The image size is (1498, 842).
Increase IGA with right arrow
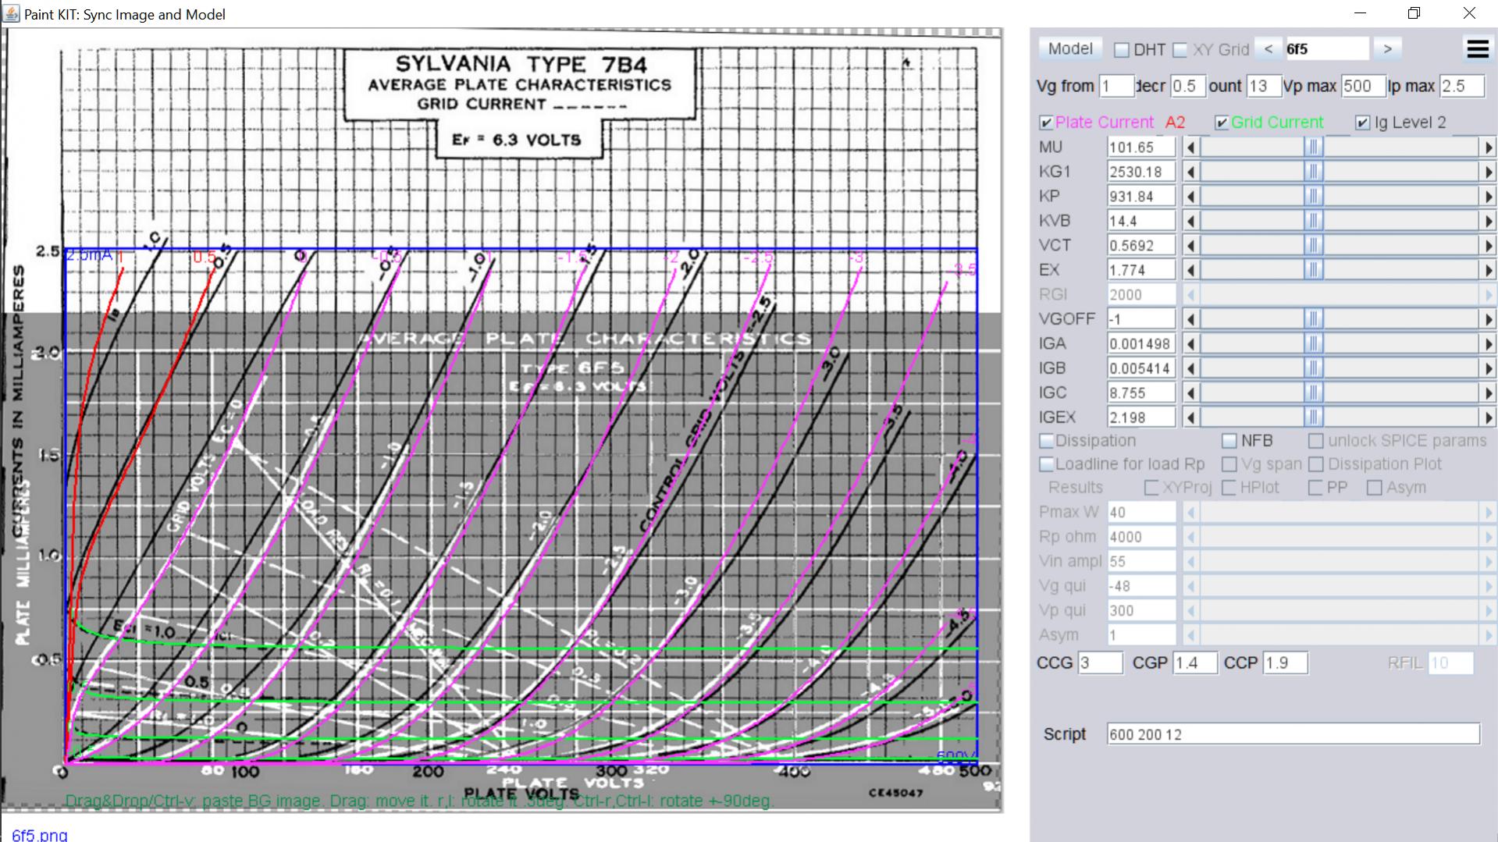point(1488,343)
